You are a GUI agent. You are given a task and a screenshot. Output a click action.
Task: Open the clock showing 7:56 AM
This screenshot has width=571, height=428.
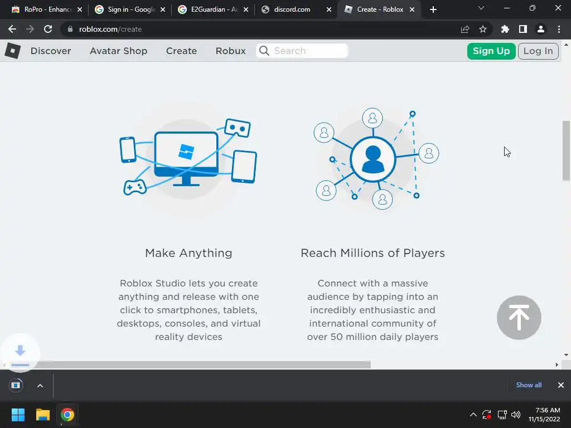tap(544, 415)
